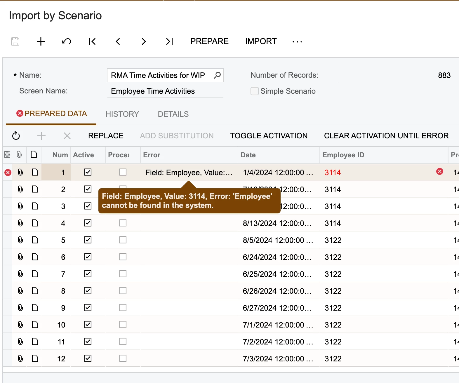Switch to the History tab
The width and height of the screenshot is (459, 383).
[122, 114]
